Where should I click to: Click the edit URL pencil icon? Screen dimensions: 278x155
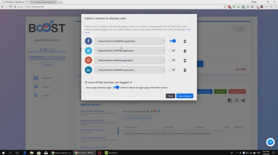click(x=236, y=100)
